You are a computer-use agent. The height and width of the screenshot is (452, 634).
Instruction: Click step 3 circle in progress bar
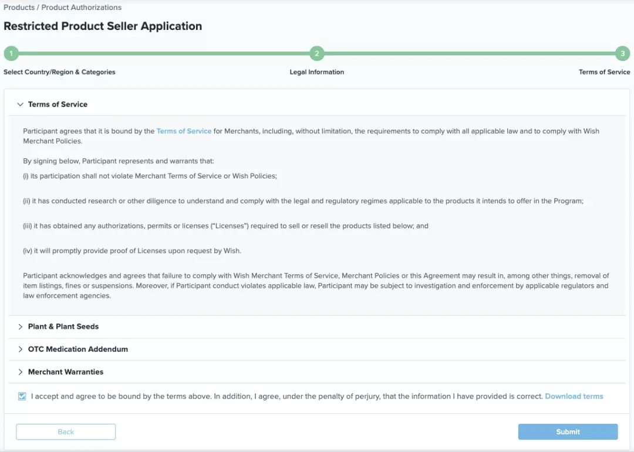[623, 53]
